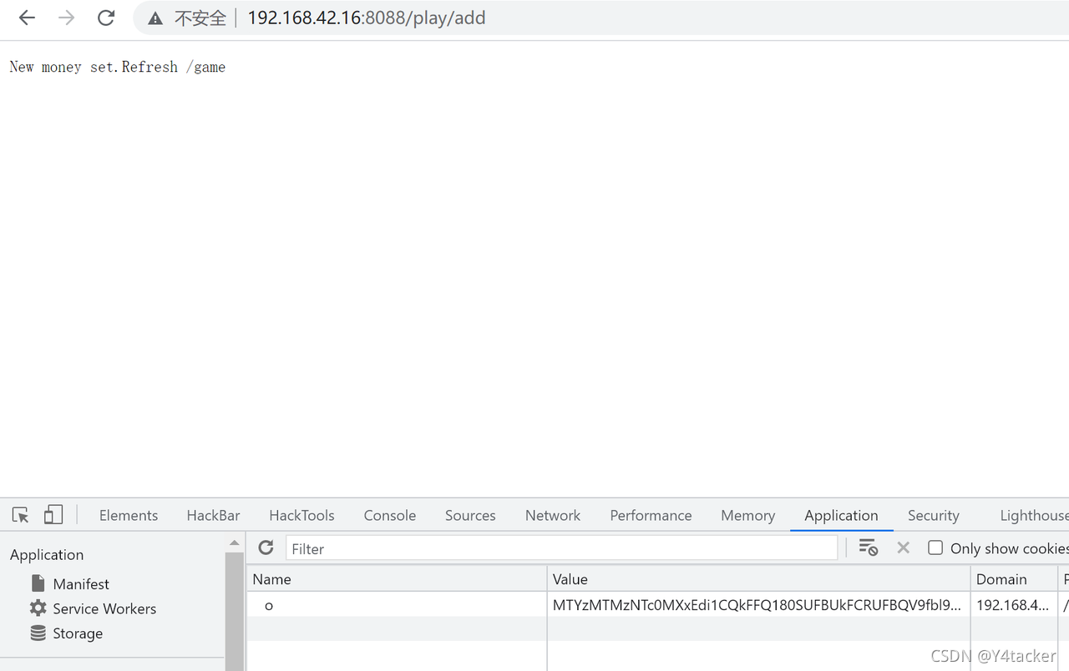
Task: Click the Storage database icon
Action: tap(38, 633)
